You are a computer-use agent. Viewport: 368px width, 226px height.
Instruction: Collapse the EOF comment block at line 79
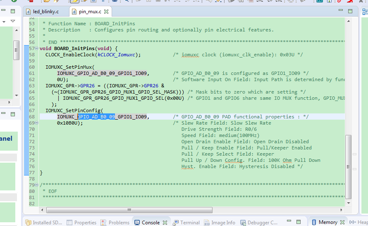coord(37,185)
